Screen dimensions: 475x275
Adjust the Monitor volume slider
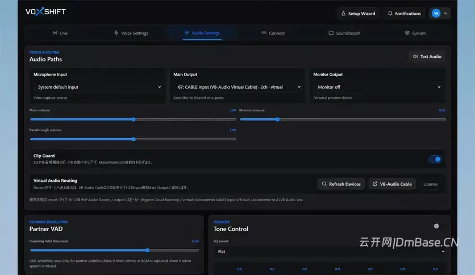point(343,119)
